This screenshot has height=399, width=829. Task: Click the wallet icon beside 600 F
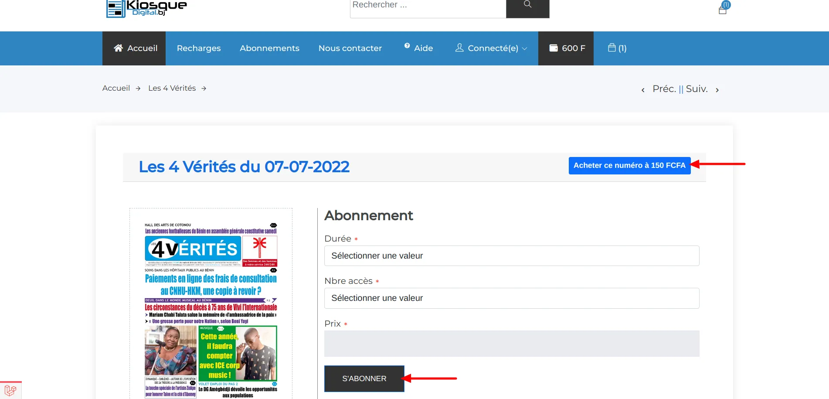tap(554, 48)
